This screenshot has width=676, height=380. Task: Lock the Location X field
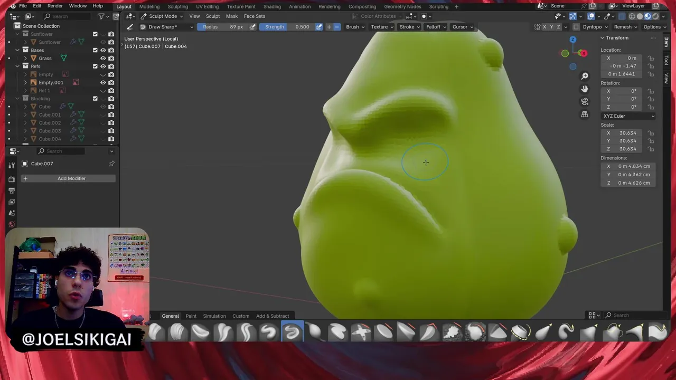[x=651, y=58]
